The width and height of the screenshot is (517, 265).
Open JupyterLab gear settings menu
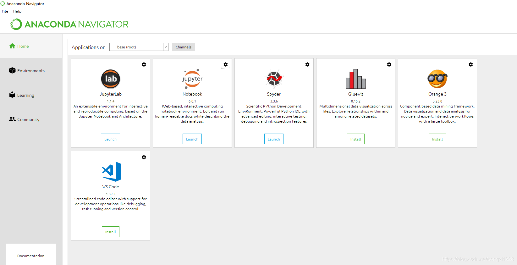pyautogui.click(x=144, y=64)
